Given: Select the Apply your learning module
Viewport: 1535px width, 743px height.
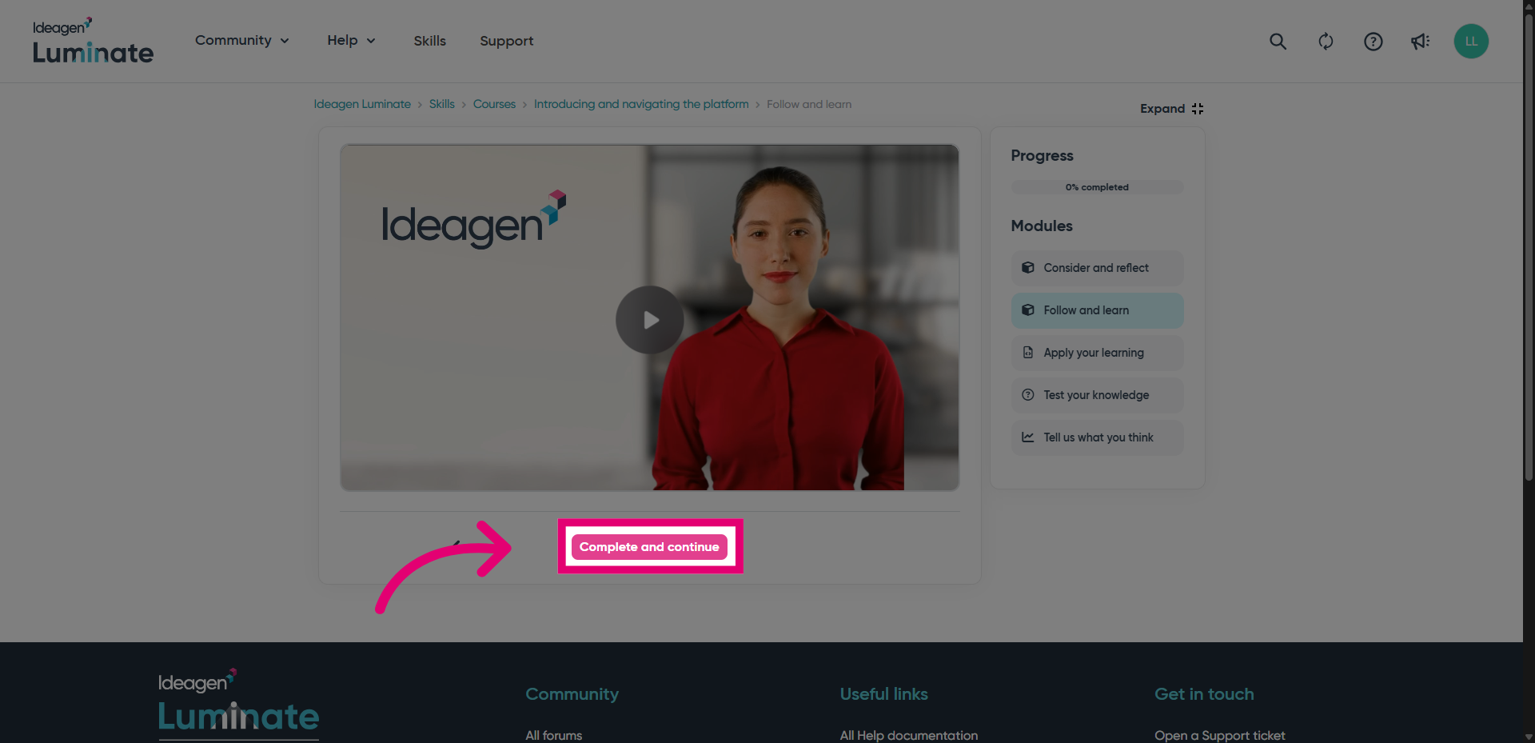Looking at the screenshot, I should (1097, 353).
